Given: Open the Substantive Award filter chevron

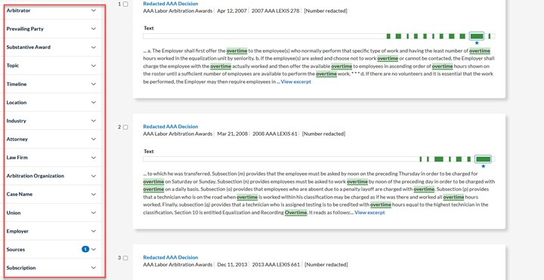Looking at the screenshot, I should [x=94, y=47].
